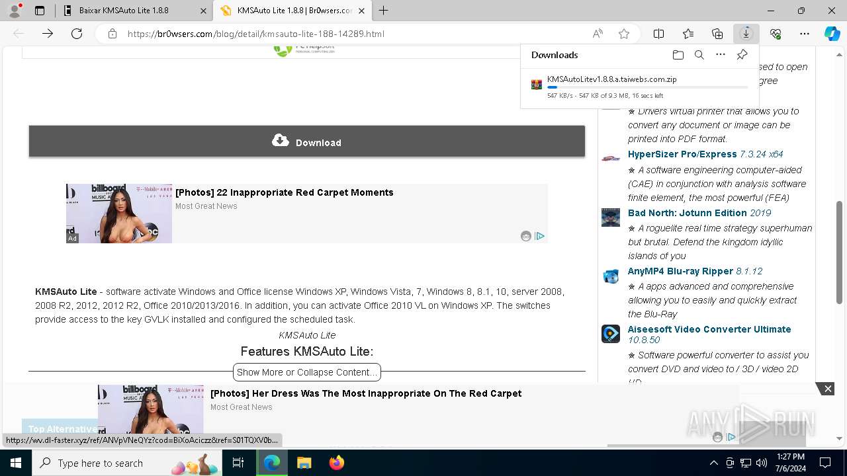The image size is (847, 476).
Task: Open downloads folder from Downloads panel
Action: (x=678, y=55)
